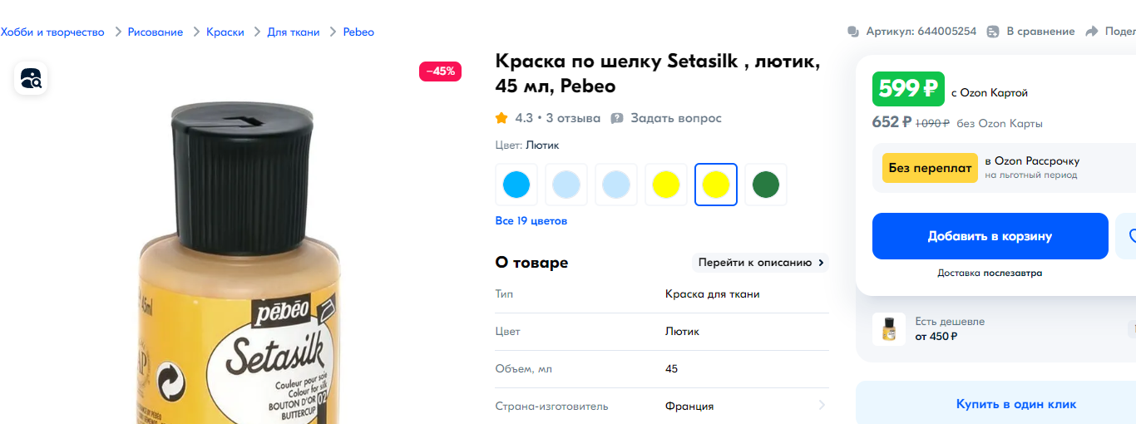Open the Pebeo breadcrumb link

point(358,32)
